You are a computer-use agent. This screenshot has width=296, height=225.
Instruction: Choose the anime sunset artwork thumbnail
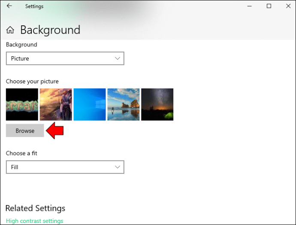[x=56, y=104]
